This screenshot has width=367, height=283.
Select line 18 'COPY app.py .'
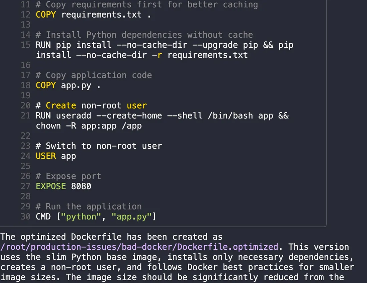click(68, 85)
